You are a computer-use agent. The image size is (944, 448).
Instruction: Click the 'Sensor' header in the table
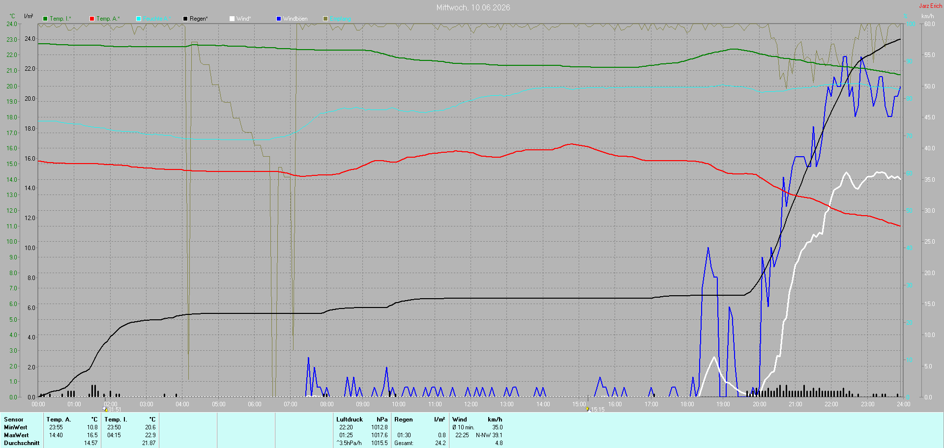[x=14, y=420]
